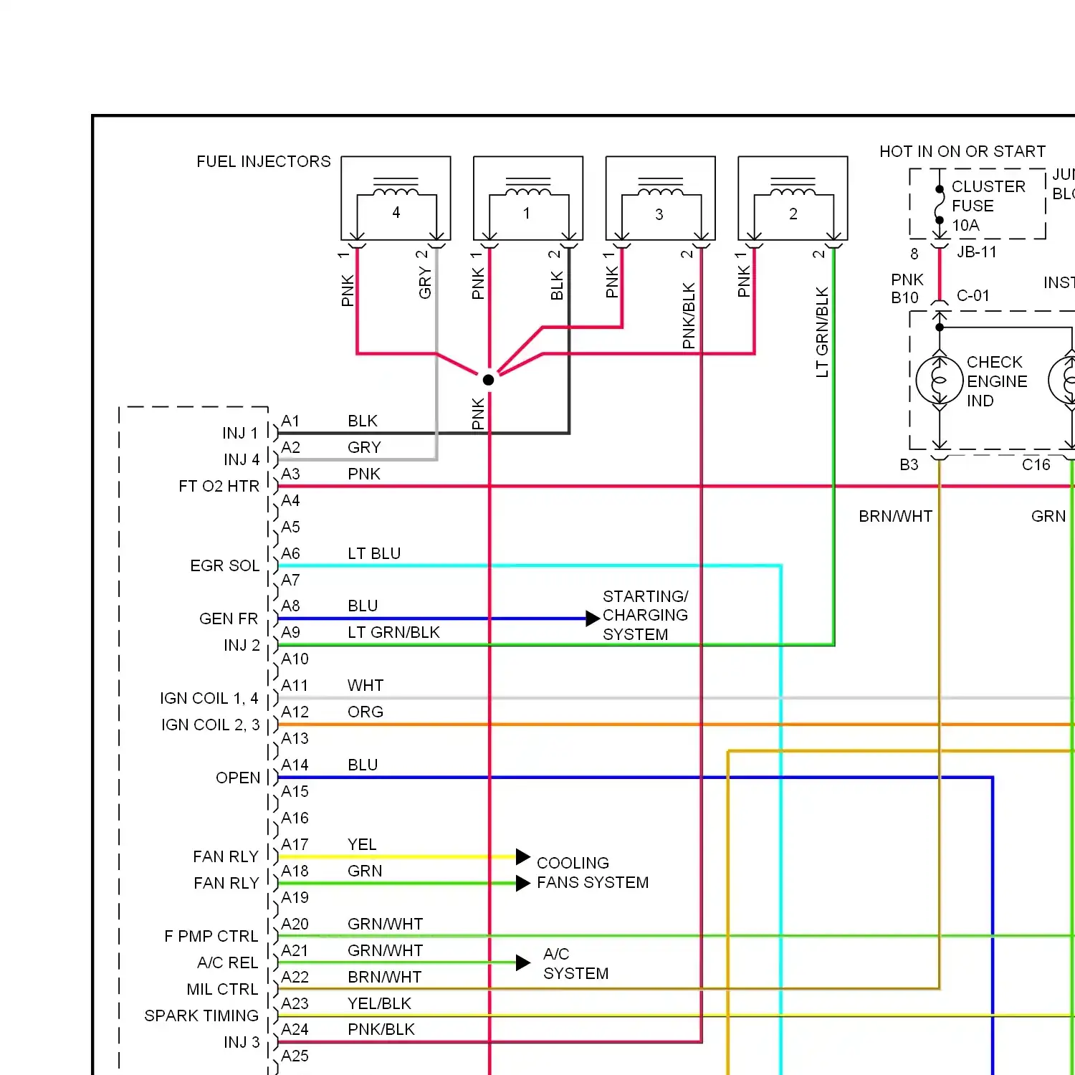Click the A/C REL label

(x=228, y=962)
